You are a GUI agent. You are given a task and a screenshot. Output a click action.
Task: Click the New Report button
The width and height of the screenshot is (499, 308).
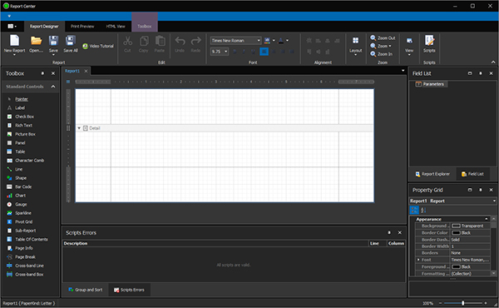click(x=14, y=45)
